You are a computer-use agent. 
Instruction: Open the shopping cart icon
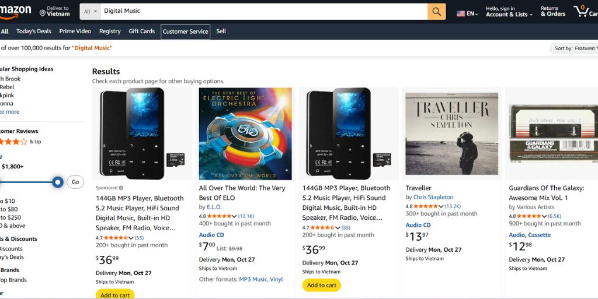[582, 11]
